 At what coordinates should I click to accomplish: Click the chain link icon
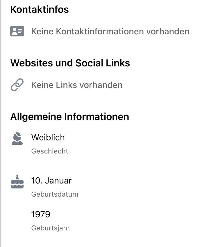(x=17, y=85)
